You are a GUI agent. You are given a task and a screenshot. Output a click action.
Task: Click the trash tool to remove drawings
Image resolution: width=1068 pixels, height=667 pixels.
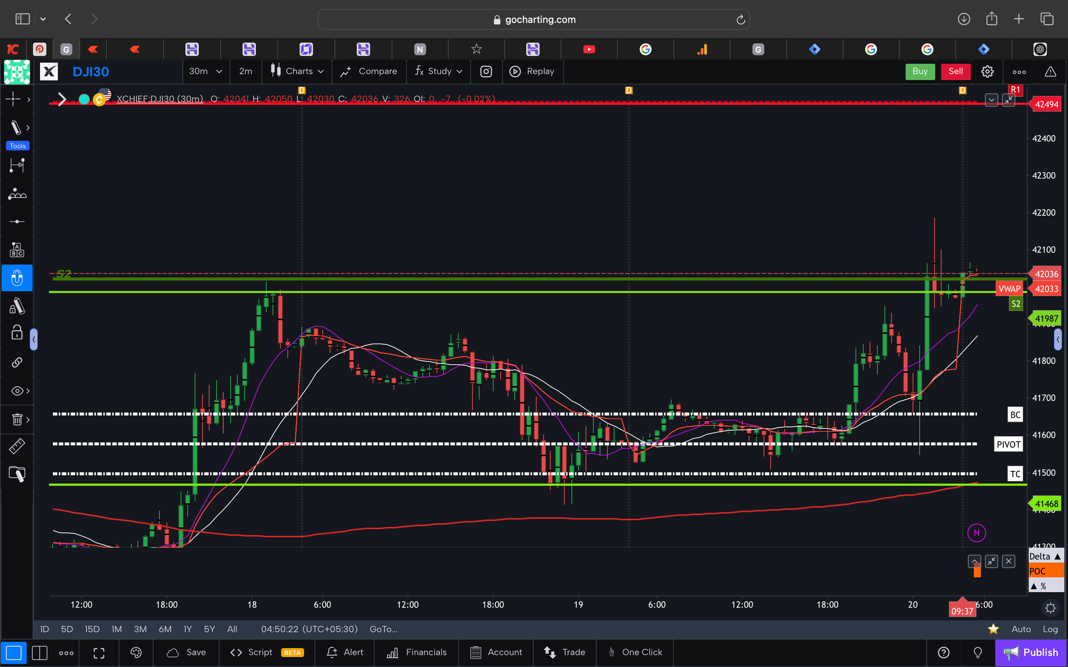tap(17, 420)
